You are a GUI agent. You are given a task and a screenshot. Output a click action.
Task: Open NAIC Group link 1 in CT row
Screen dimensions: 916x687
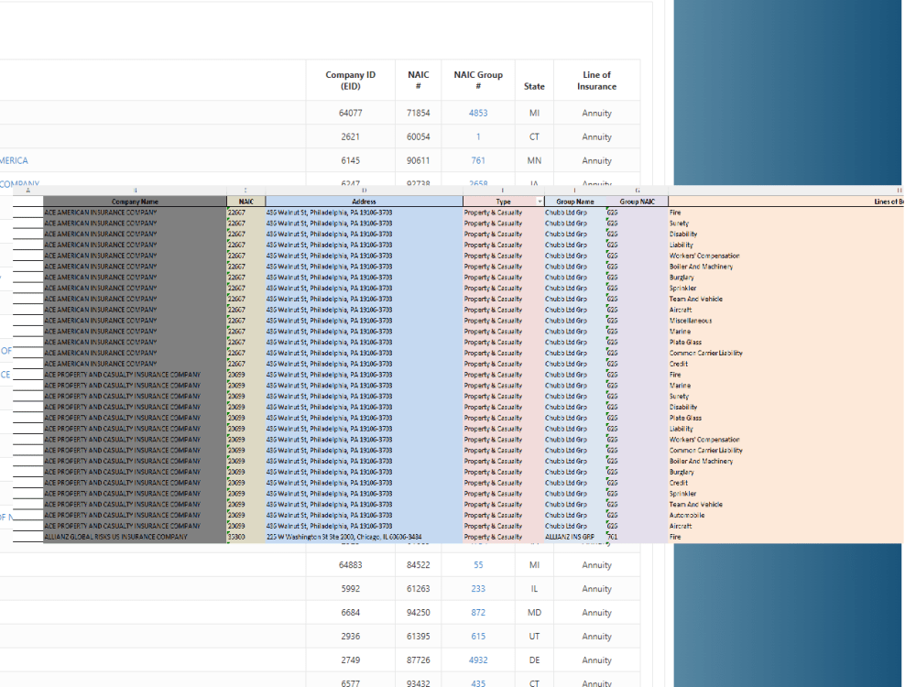[x=478, y=136]
